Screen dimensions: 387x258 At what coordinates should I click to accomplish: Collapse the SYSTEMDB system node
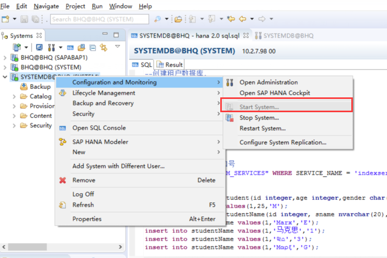click(x=5, y=77)
